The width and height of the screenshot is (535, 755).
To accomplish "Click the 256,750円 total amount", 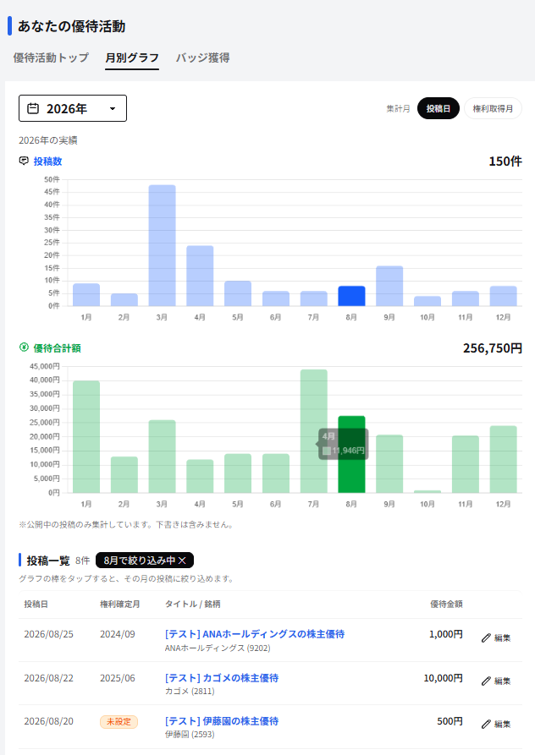I will click(x=493, y=348).
